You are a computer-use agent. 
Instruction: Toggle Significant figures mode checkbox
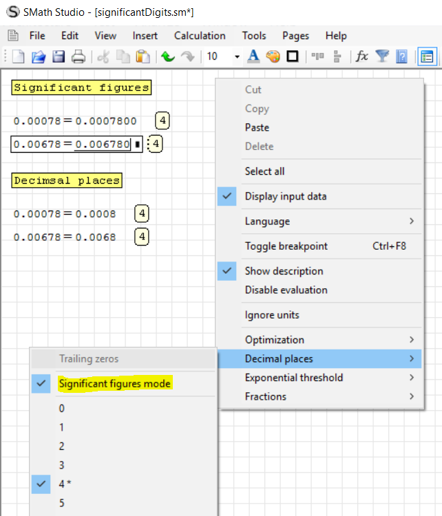click(x=114, y=384)
